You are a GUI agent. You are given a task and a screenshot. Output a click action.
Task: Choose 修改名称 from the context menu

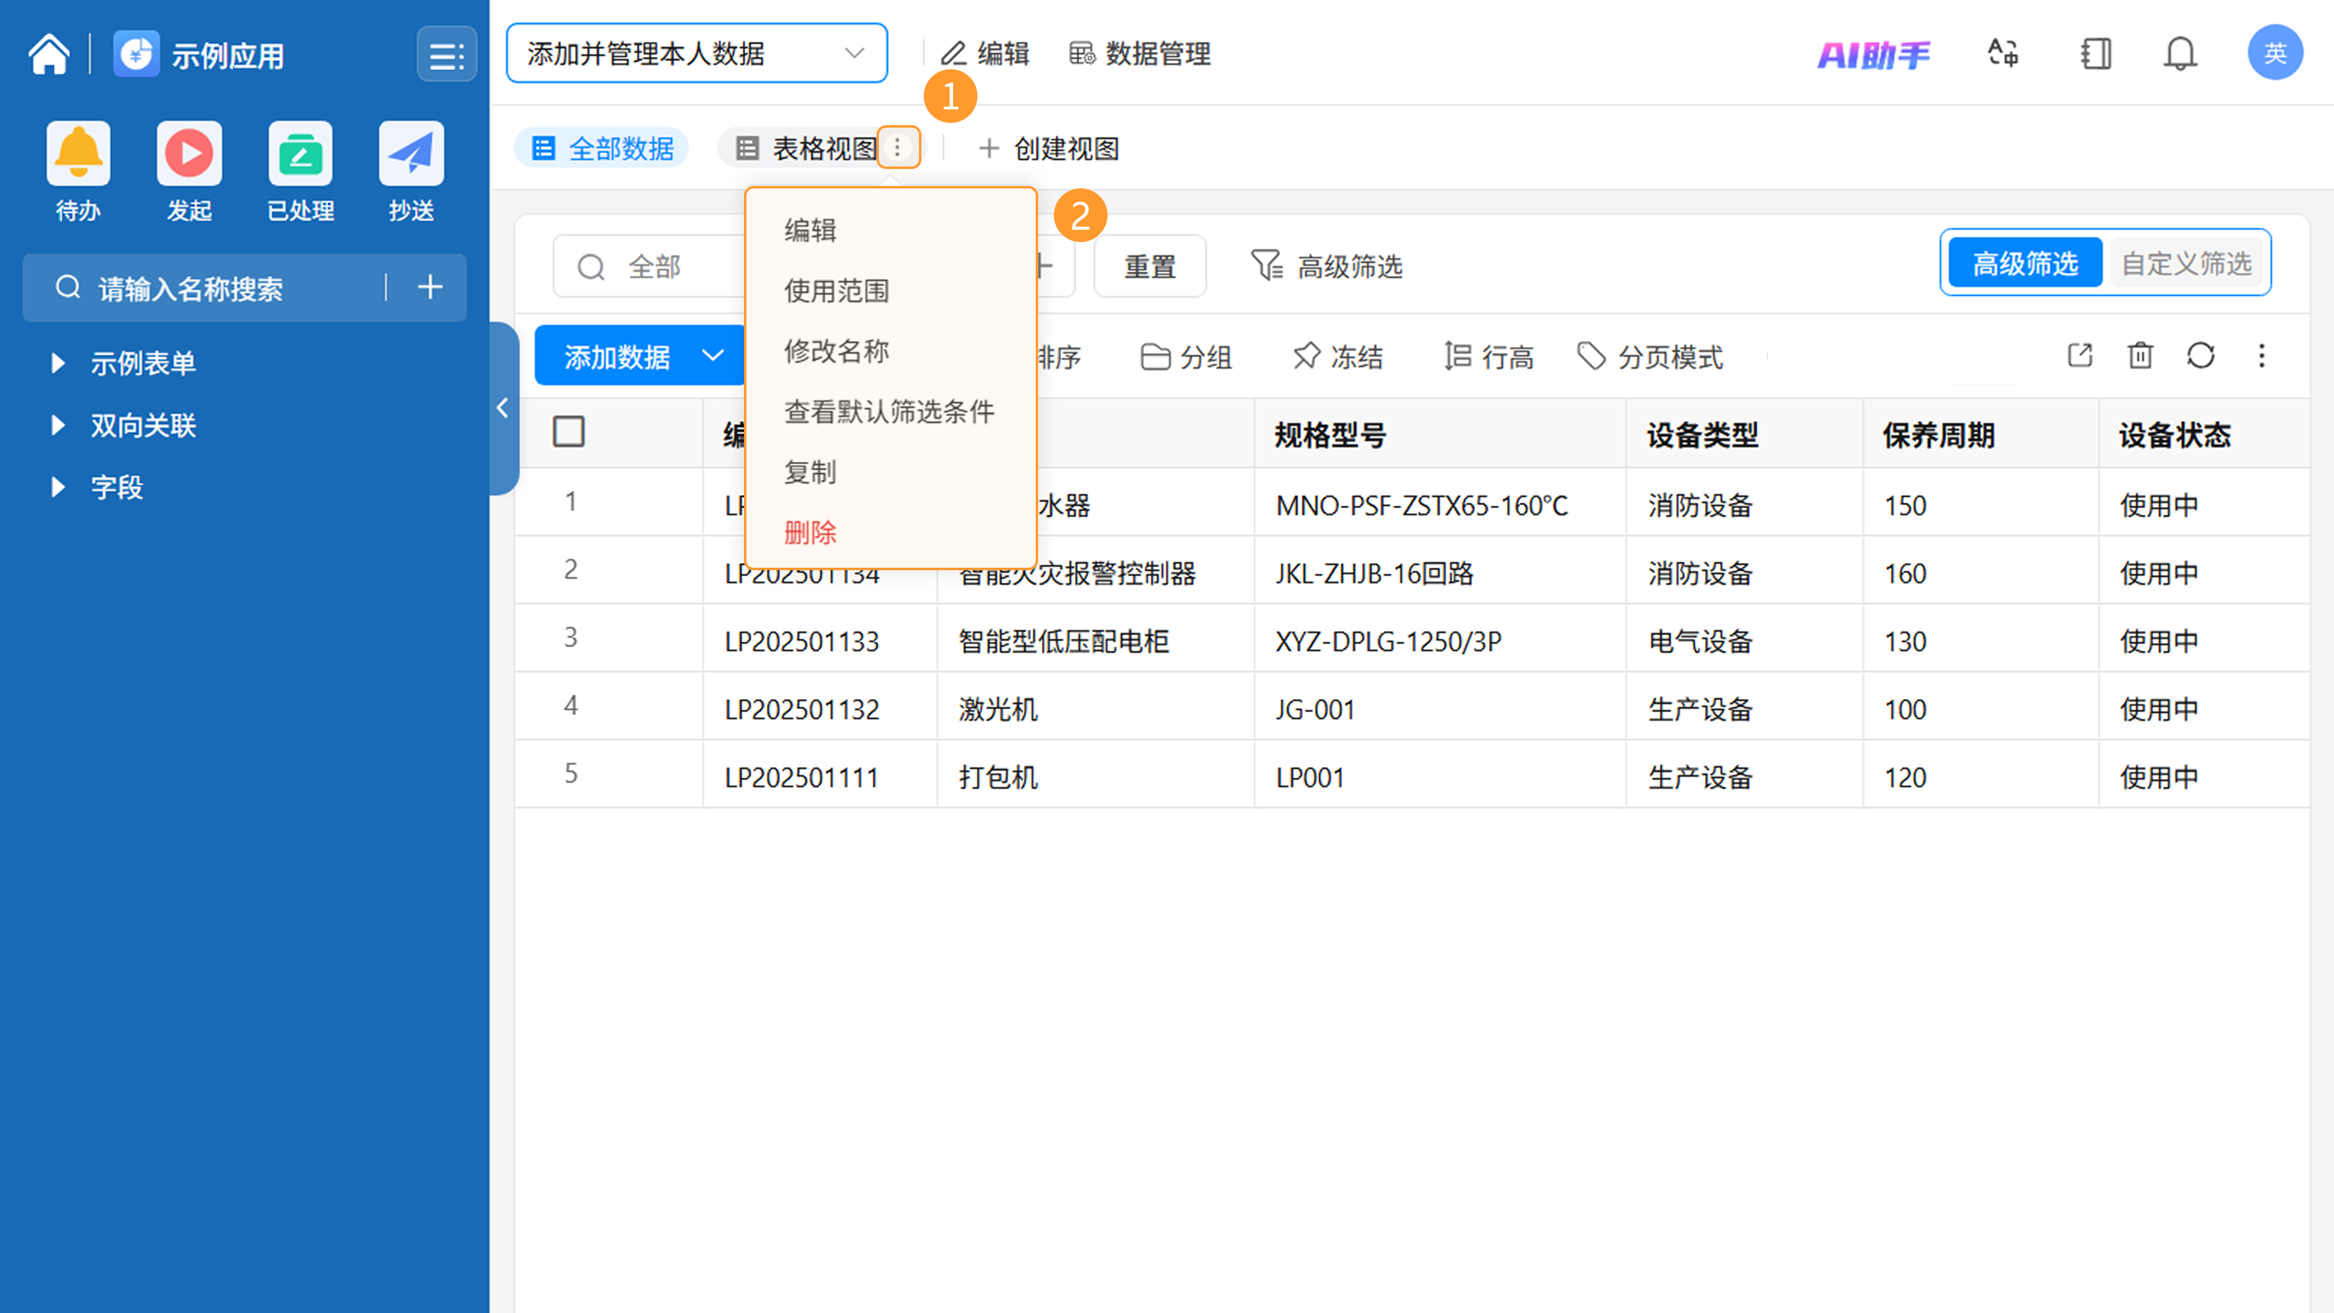point(836,351)
